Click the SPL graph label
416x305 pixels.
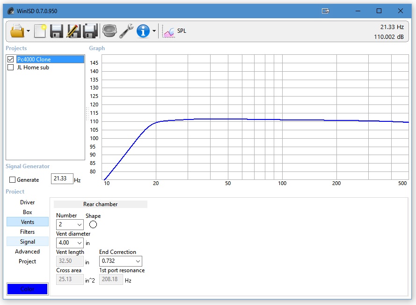coord(182,31)
